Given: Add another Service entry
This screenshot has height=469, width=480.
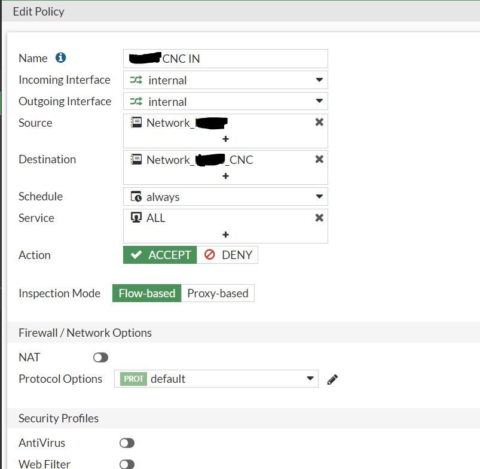Looking at the screenshot, I should (x=225, y=234).
